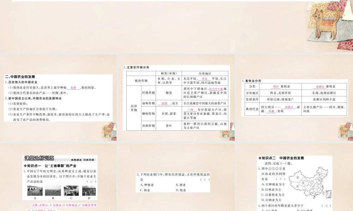The height and width of the screenshot is (211, 353).
Task: Click the 饮料作物 cell
Action: coord(149,126)
